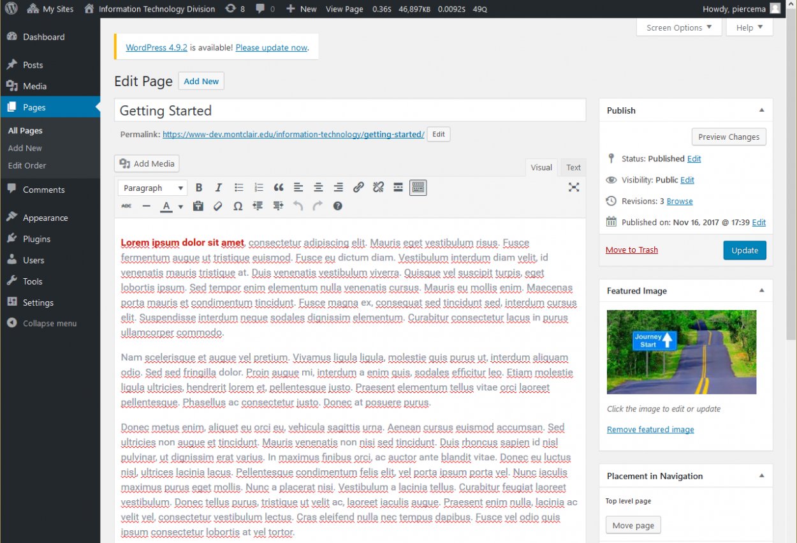Insert the Read More tag
Image resolution: width=797 pixels, height=543 pixels.
[398, 187]
